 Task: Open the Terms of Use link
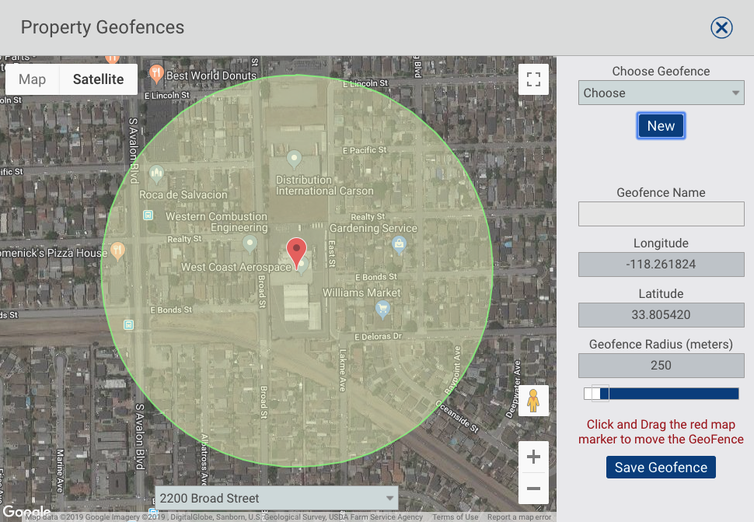coord(455,517)
